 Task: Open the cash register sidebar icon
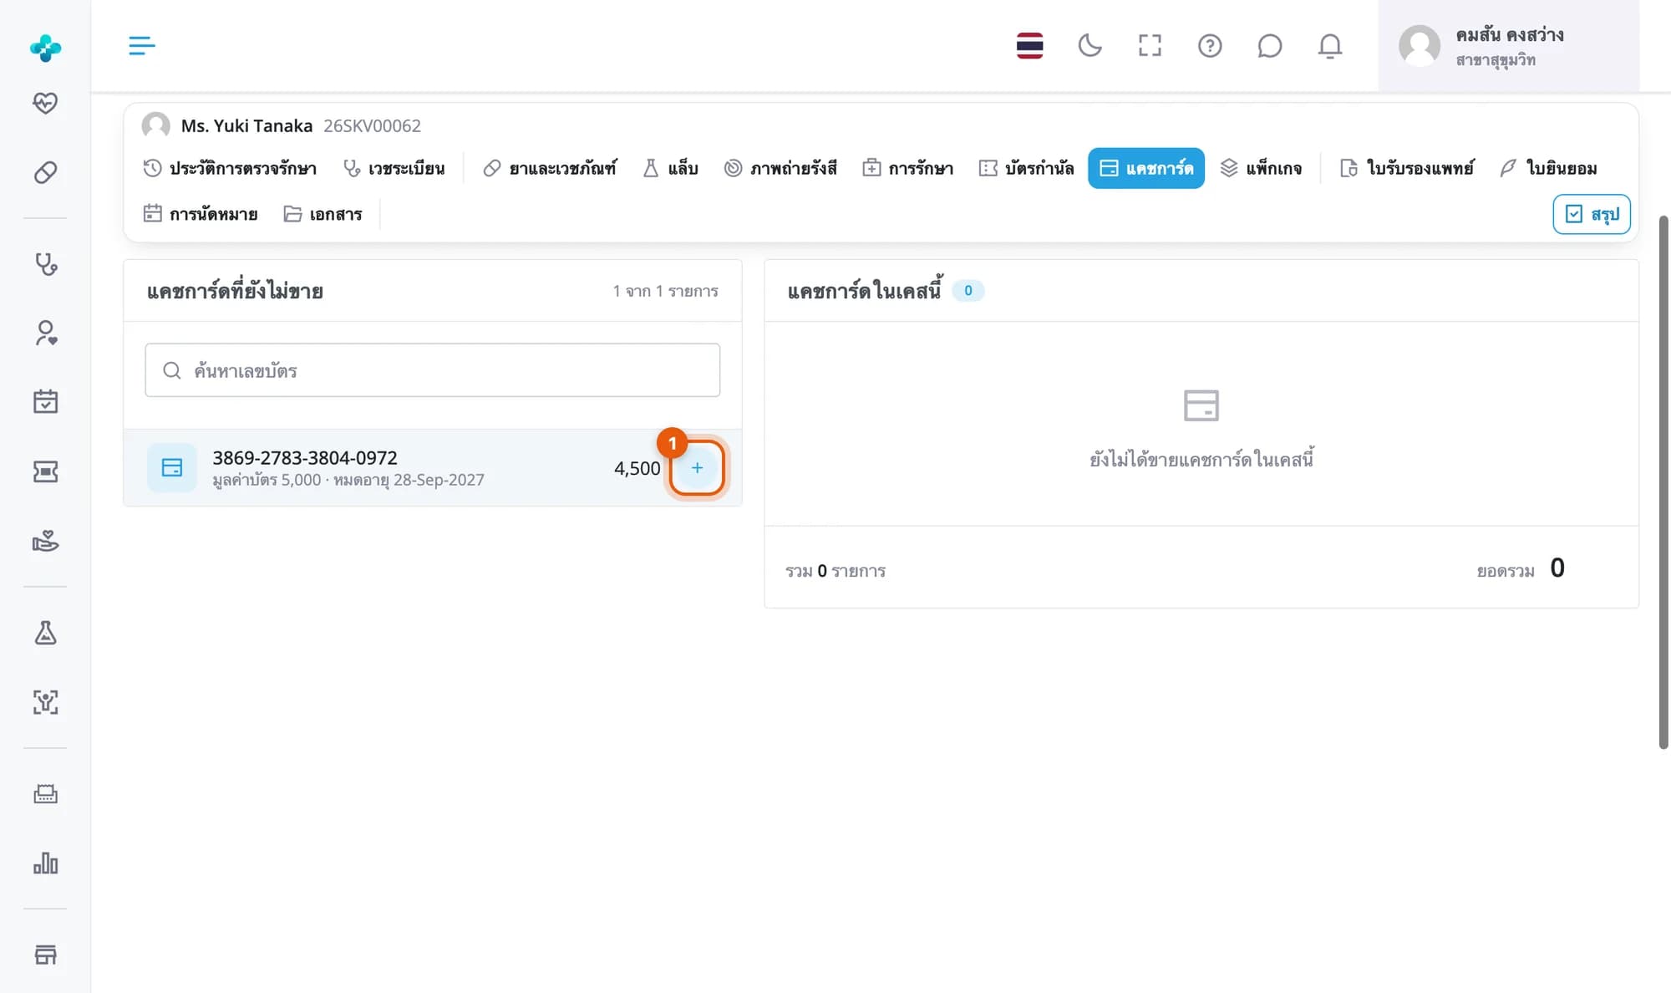point(45,794)
